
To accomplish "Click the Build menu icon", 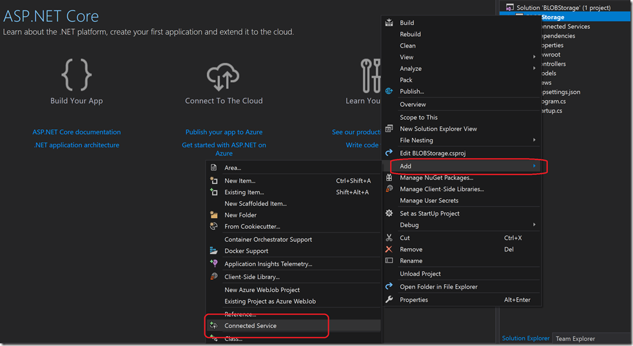I will pos(389,23).
